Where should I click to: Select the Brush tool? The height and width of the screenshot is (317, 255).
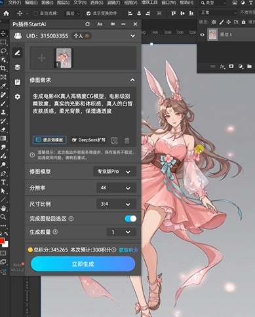(x=3, y=103)
